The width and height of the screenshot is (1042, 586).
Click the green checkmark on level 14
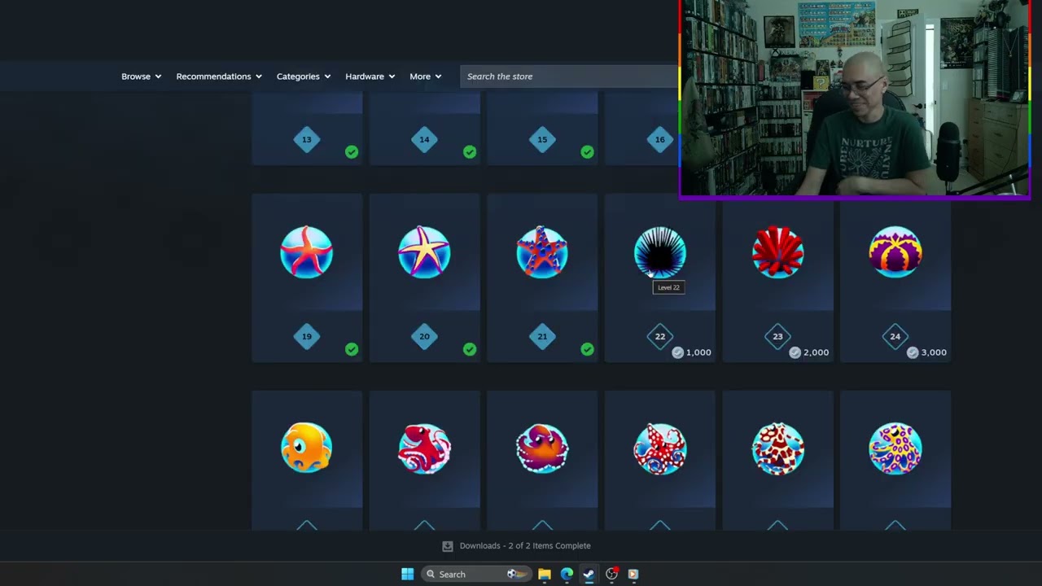(470, 152)
